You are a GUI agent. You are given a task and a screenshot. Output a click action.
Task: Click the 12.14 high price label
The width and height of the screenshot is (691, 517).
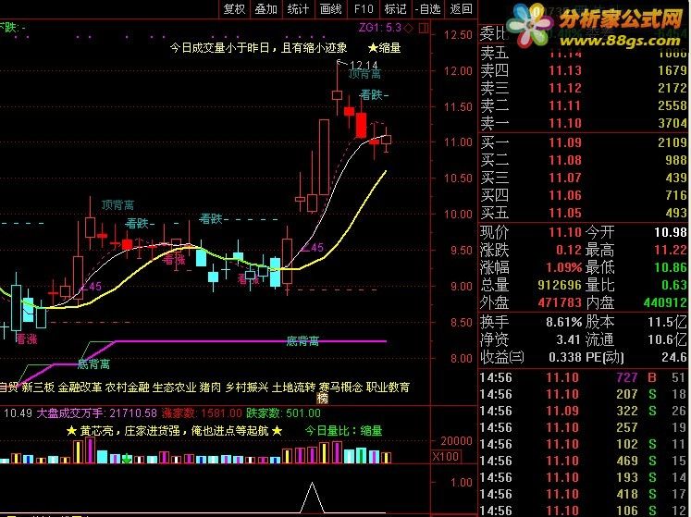point(364,66)
